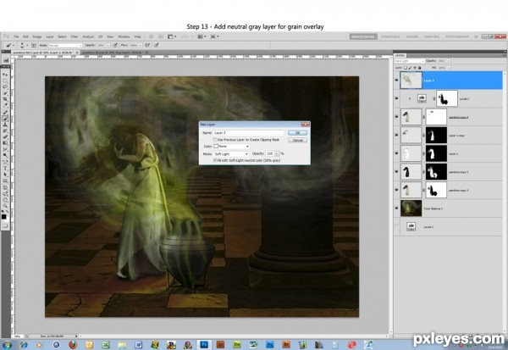
Task: Open Internet Explorer from the taskbar
Action: coord(24,344)
